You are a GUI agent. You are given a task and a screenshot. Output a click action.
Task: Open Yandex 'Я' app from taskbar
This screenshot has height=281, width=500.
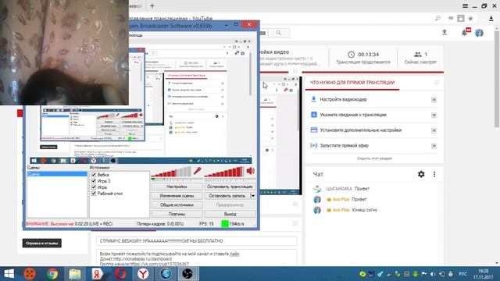point(98,274)
